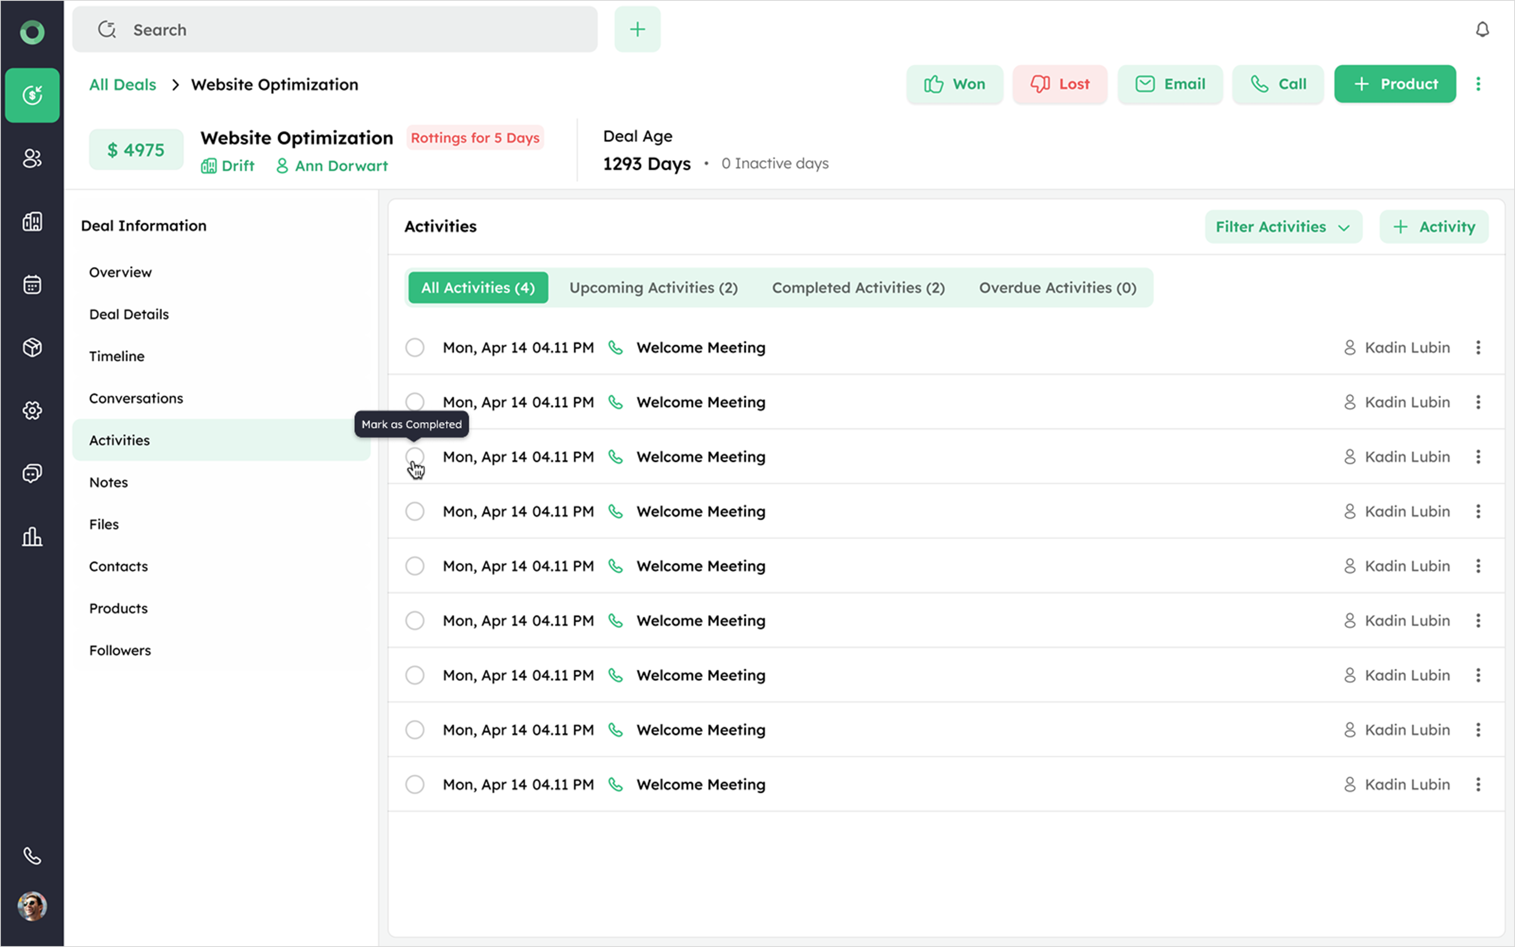Viewport: 1515px width, 947px height.
Task: Open deal options three-dot menu beside Product
Action: [1478, 84]
